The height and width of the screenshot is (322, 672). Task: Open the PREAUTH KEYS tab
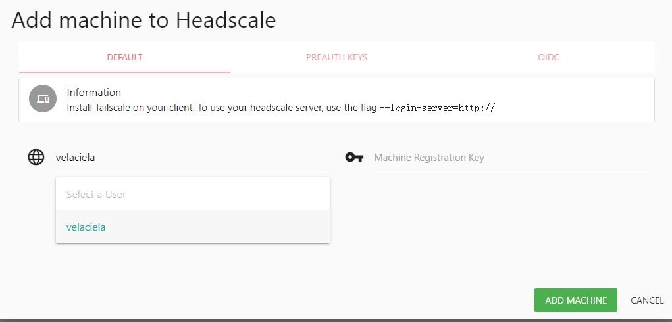(336, 57)
